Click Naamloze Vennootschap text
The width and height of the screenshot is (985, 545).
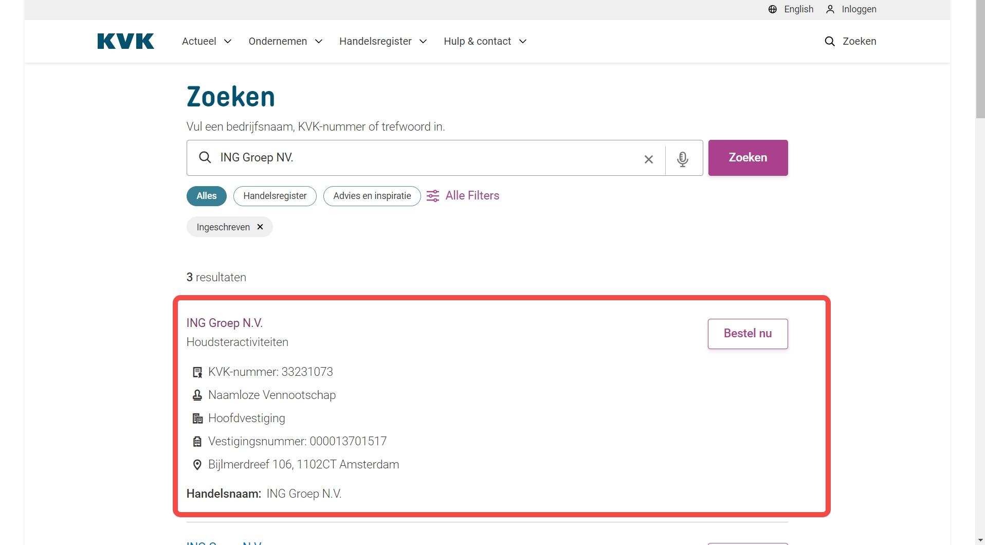(272, 395)
